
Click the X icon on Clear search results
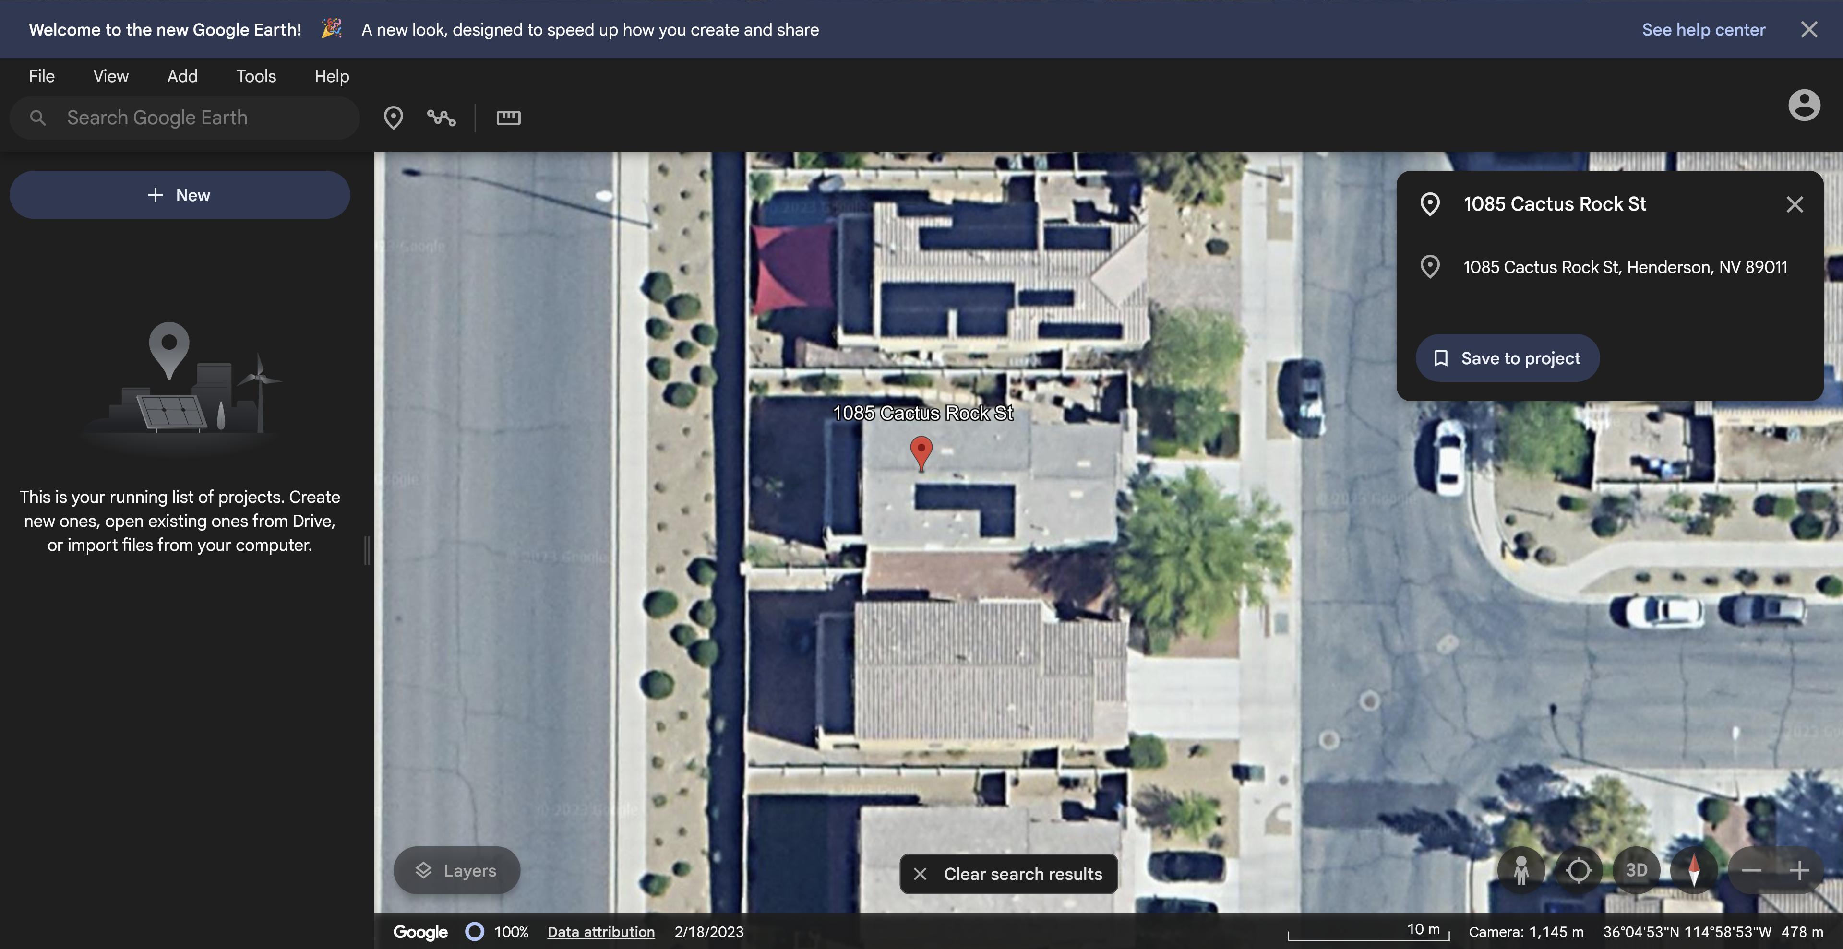[921, 874]
